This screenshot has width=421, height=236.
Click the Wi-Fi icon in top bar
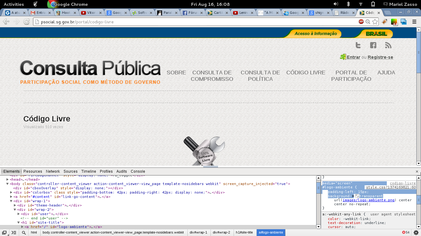pos(361,4)
